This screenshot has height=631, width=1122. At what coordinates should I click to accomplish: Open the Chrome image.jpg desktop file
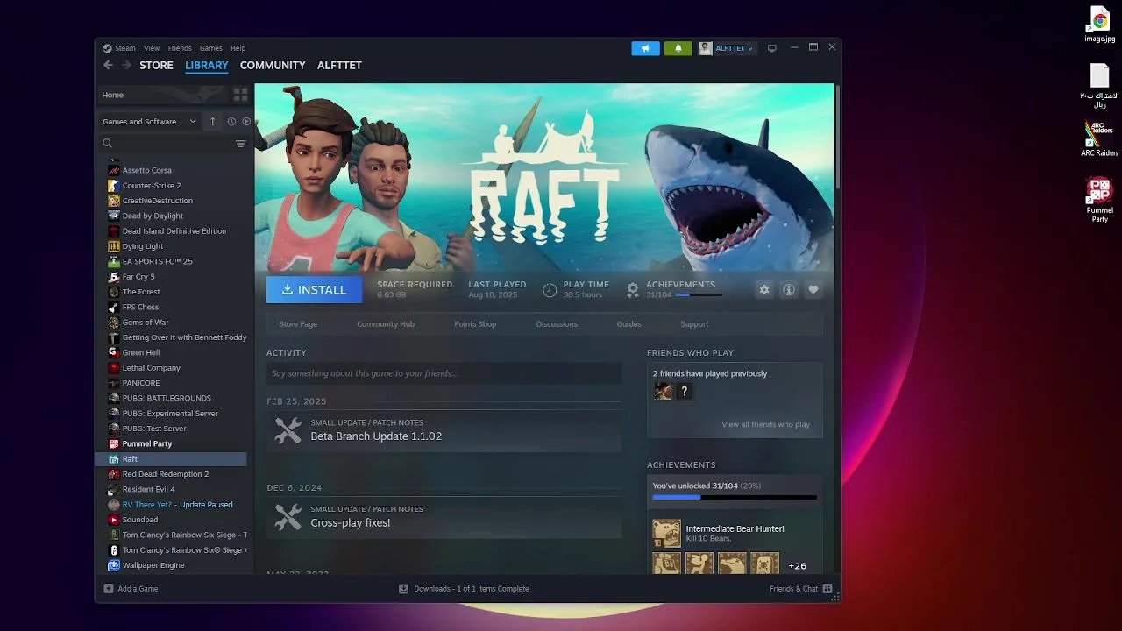1100,25
